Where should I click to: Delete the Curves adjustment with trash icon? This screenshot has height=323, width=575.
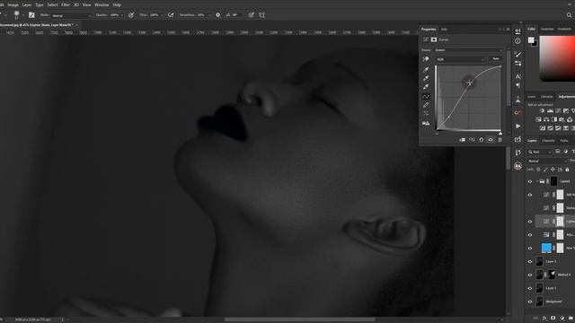(x=500, y=140)
